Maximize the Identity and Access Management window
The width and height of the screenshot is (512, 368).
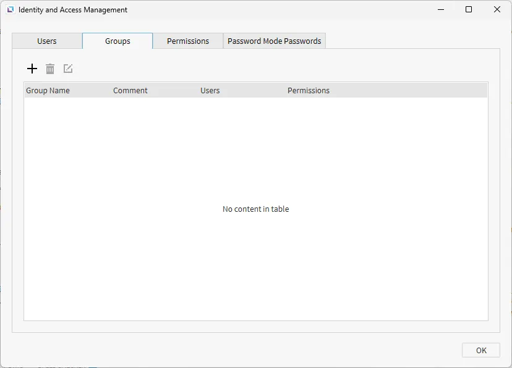point(469,10)
